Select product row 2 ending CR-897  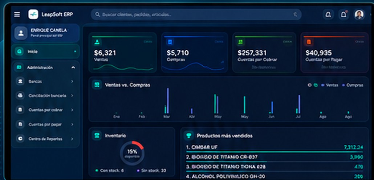coord(275,157)
